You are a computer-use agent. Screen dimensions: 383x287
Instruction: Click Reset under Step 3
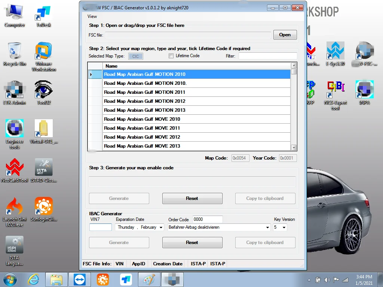pyautogui.click(x=192, y=198)
